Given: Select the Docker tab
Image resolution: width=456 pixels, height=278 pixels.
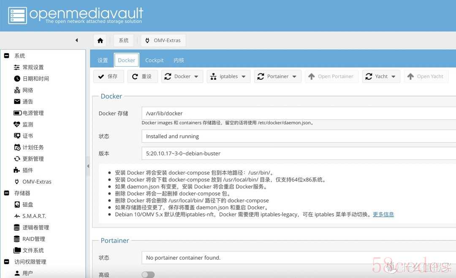Looking at the screenshot, I should (127, 60).
